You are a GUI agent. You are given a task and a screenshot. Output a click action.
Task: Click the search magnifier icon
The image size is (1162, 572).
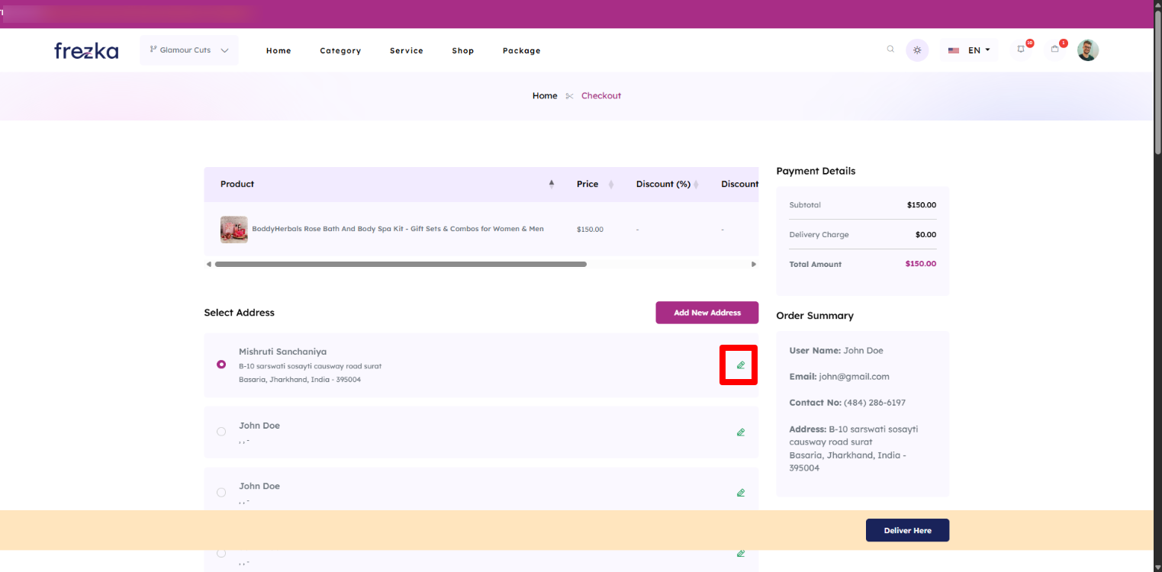(x=890, y=50)
